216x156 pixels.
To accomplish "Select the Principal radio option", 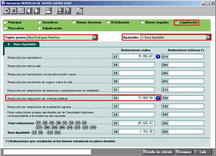I will pos(5,22).
